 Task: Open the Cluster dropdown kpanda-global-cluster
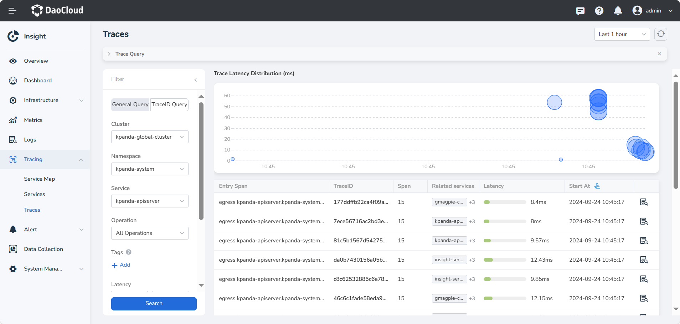click(x=150, y=137)
